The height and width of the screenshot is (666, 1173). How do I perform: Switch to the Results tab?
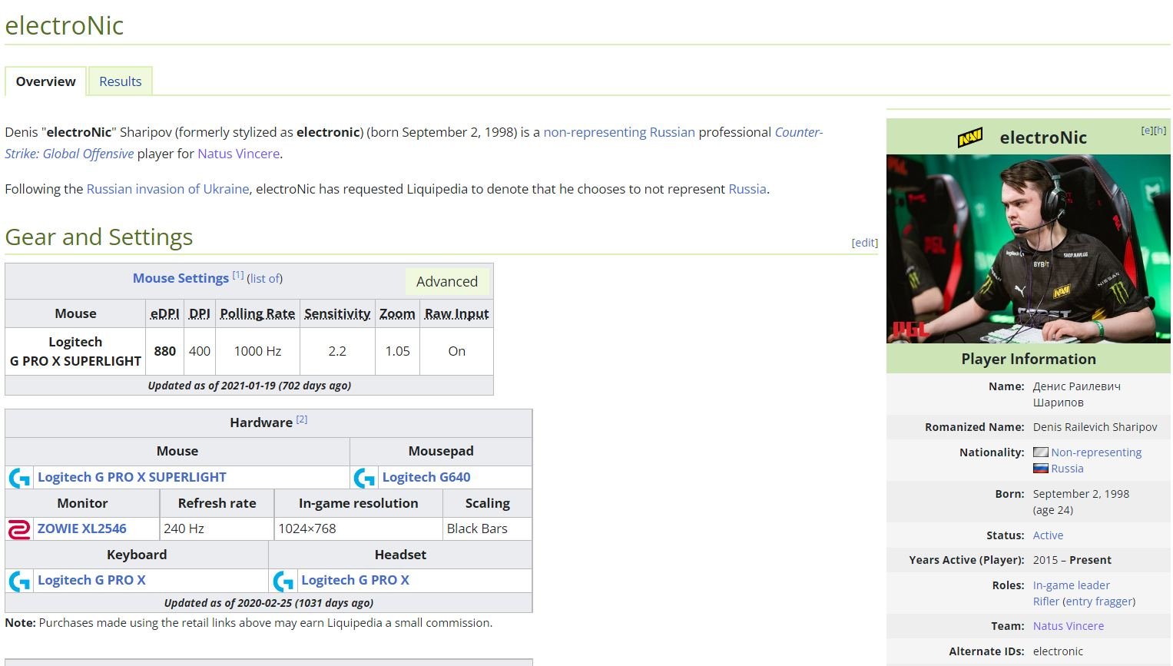pos(120,81)
